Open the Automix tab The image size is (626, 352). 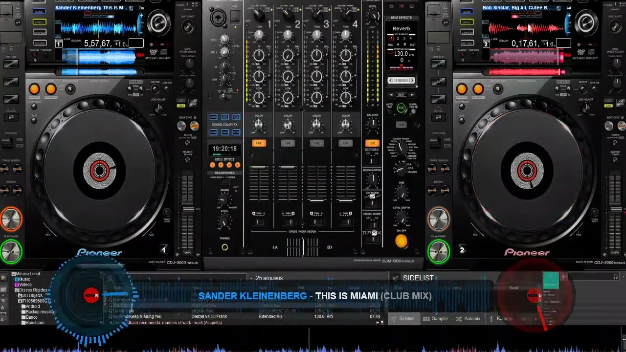(468, 319)
